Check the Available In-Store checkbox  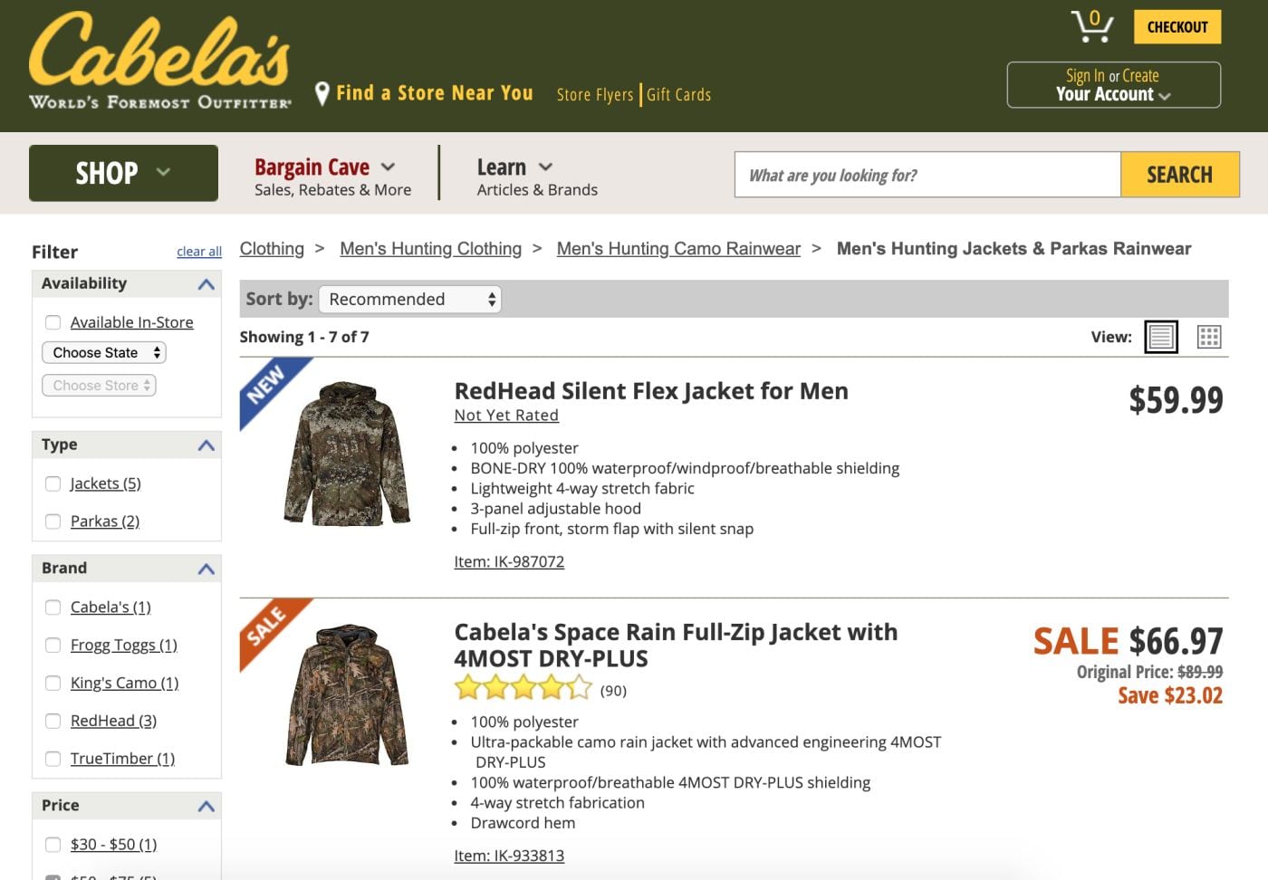53,322
